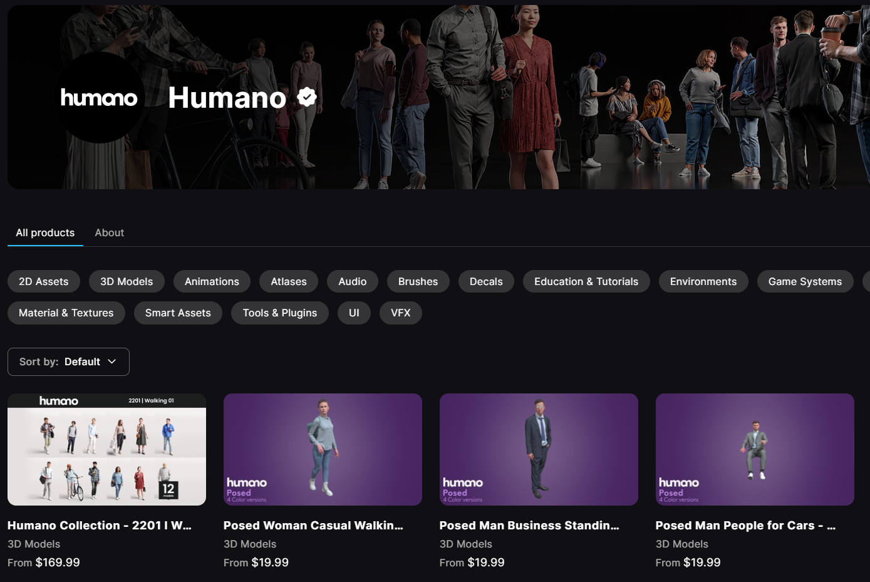Select the Animations category chip
Viewport: 870px width, 582px height.
coord(212,281)
